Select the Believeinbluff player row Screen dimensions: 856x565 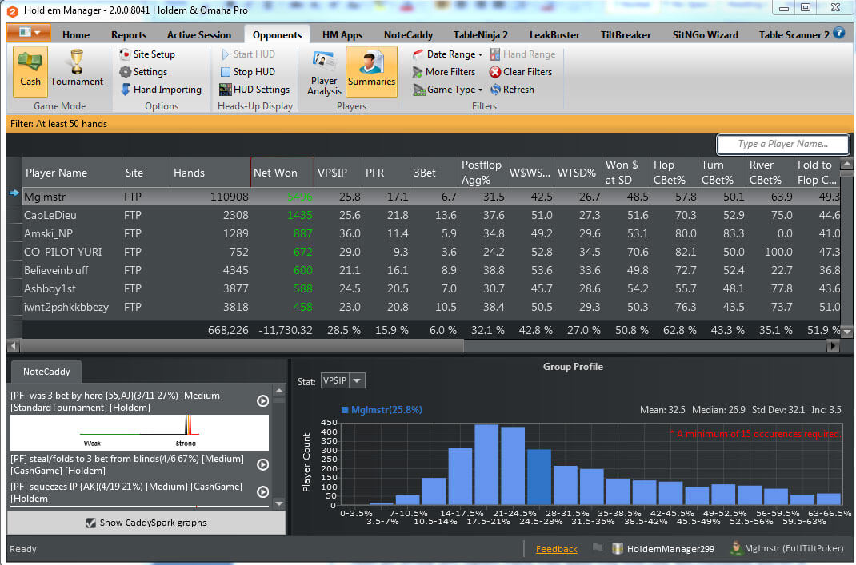click(x=430, y=270)
